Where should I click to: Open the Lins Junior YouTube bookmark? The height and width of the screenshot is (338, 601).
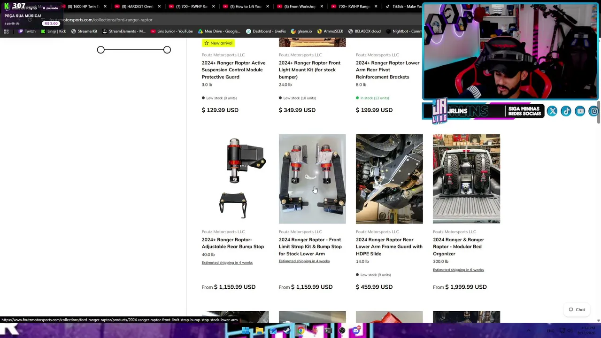tap(172, 31)
